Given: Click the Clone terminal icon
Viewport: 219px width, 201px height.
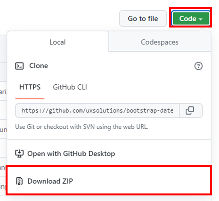Looking at the screenshot, I should pos(19,66).
